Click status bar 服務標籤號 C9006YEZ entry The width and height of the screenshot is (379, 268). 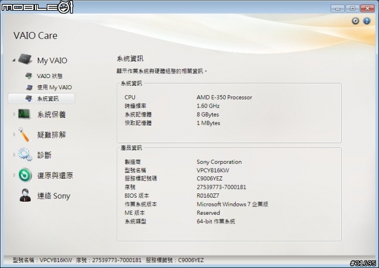(175, 260)
